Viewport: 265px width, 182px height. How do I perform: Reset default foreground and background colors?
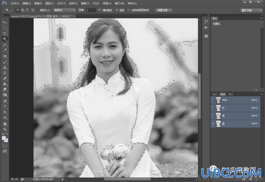coord(3,134)
